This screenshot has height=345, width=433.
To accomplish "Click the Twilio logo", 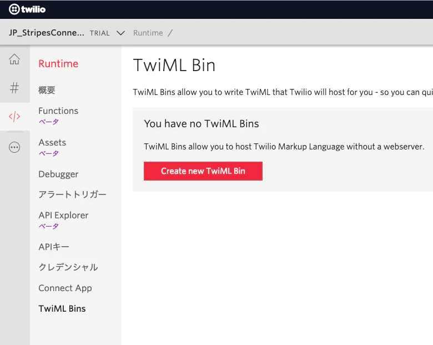I will pyautogui.click(x=27, y=9).
